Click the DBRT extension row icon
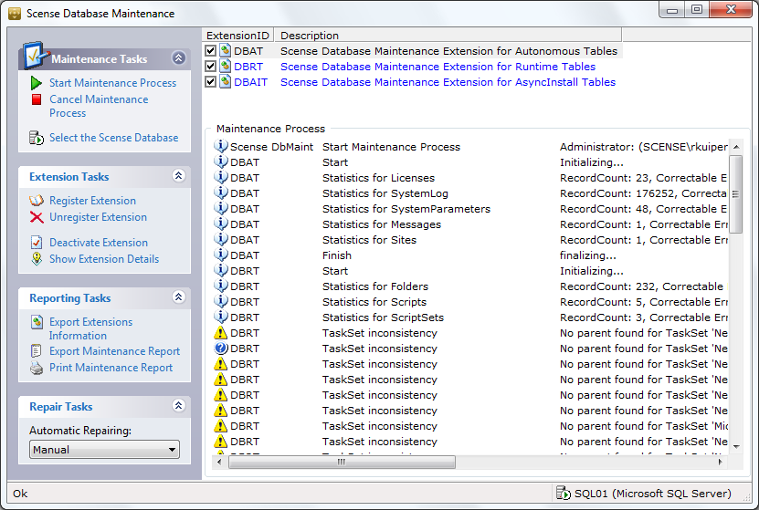759x510 pixels. pos(225,66)
